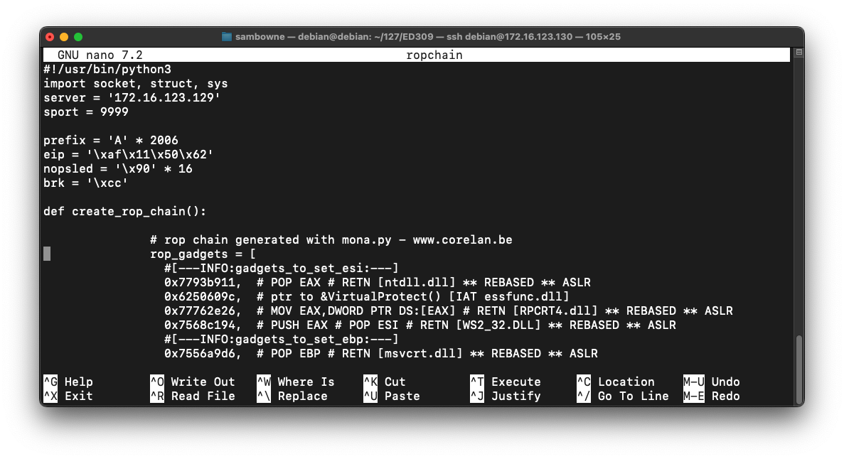Click the 'rop_gadgets = [' line
The width and height of the screenshot is (844, 459).
click(x=203, y=254)
